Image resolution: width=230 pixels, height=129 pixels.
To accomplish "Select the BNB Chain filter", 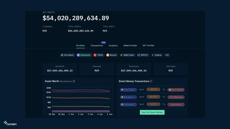I will pos(127,55).
